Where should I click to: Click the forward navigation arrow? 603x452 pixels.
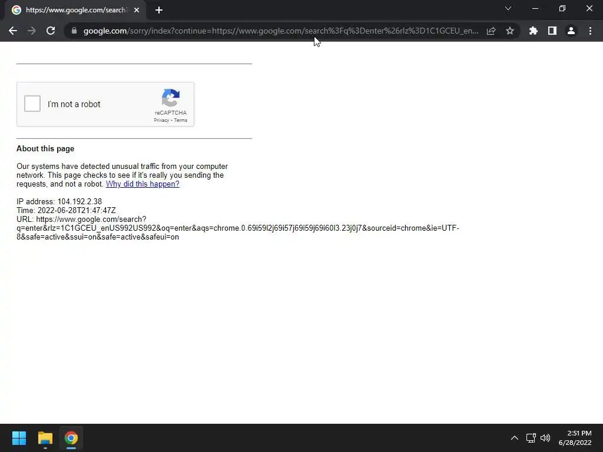click(32, 31)
